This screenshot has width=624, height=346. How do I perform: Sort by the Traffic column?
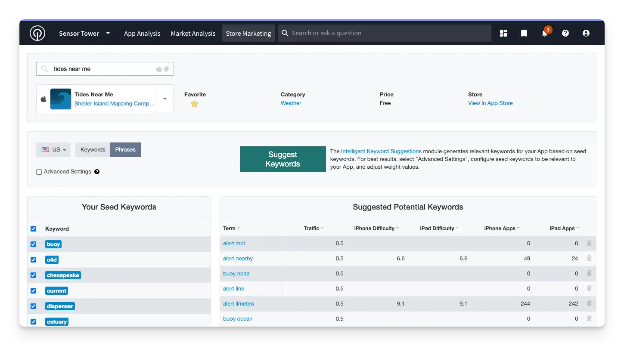tap(314, 228)
